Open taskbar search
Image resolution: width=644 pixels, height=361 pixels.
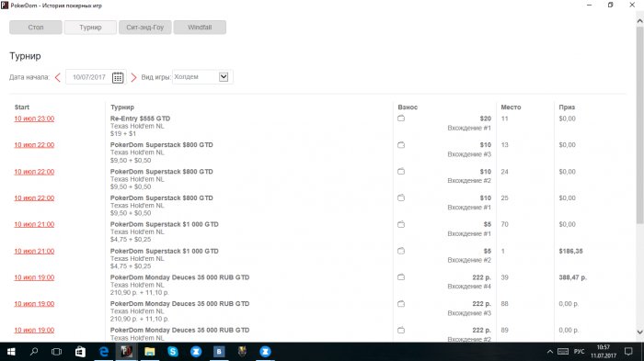34,352
